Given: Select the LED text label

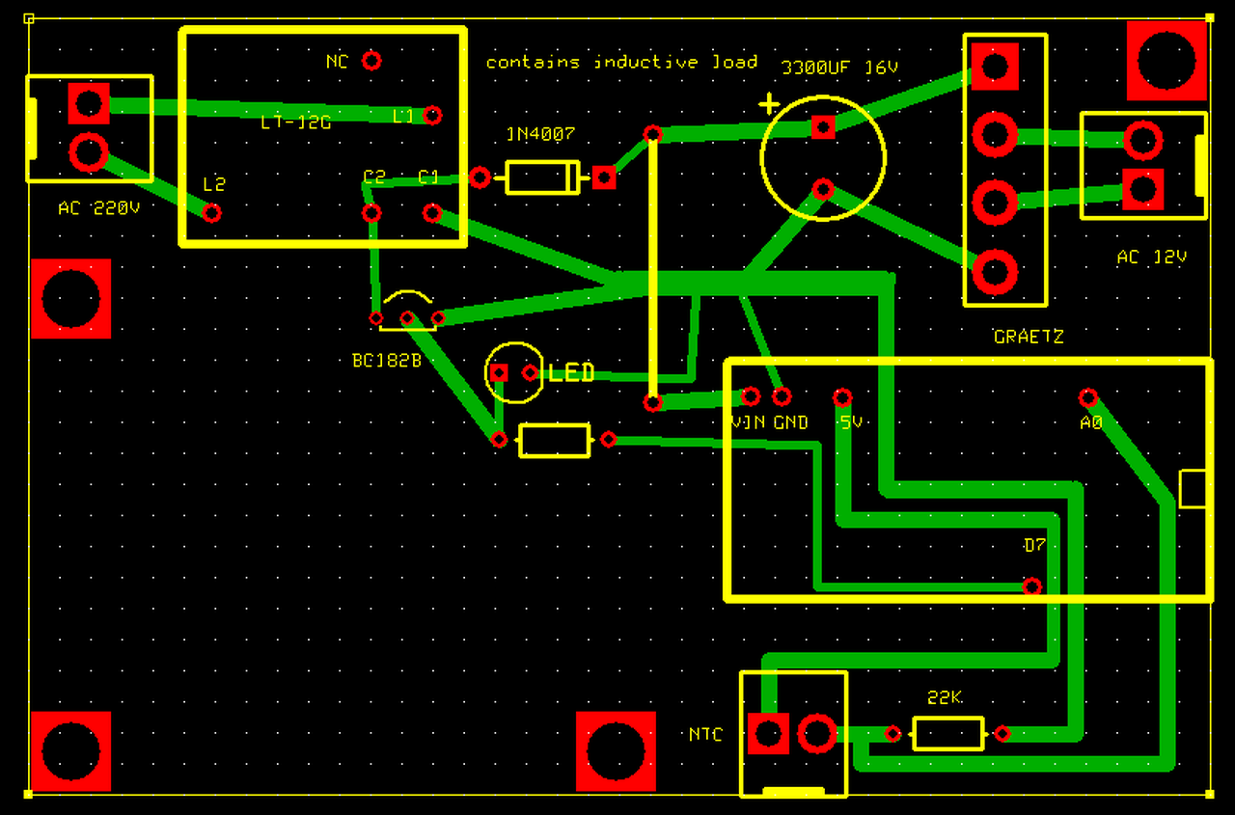Looking at the screenshot, I should (x=571, y=373).
